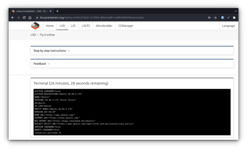Click the NAME="Ubuntu" terminal line
The image size is (247, 149).
click(x=42, y=97)
